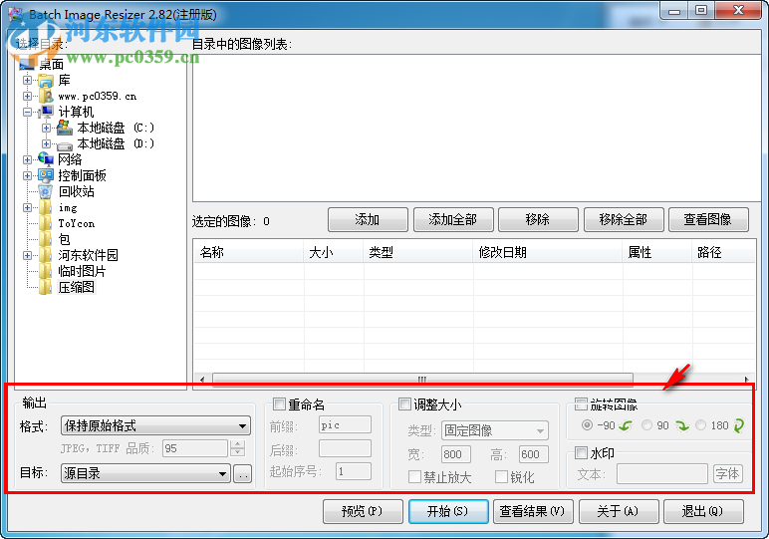Expand the 网络 tree node
The height and width of the screenshot is (539, 769).
tap(28, 159)
